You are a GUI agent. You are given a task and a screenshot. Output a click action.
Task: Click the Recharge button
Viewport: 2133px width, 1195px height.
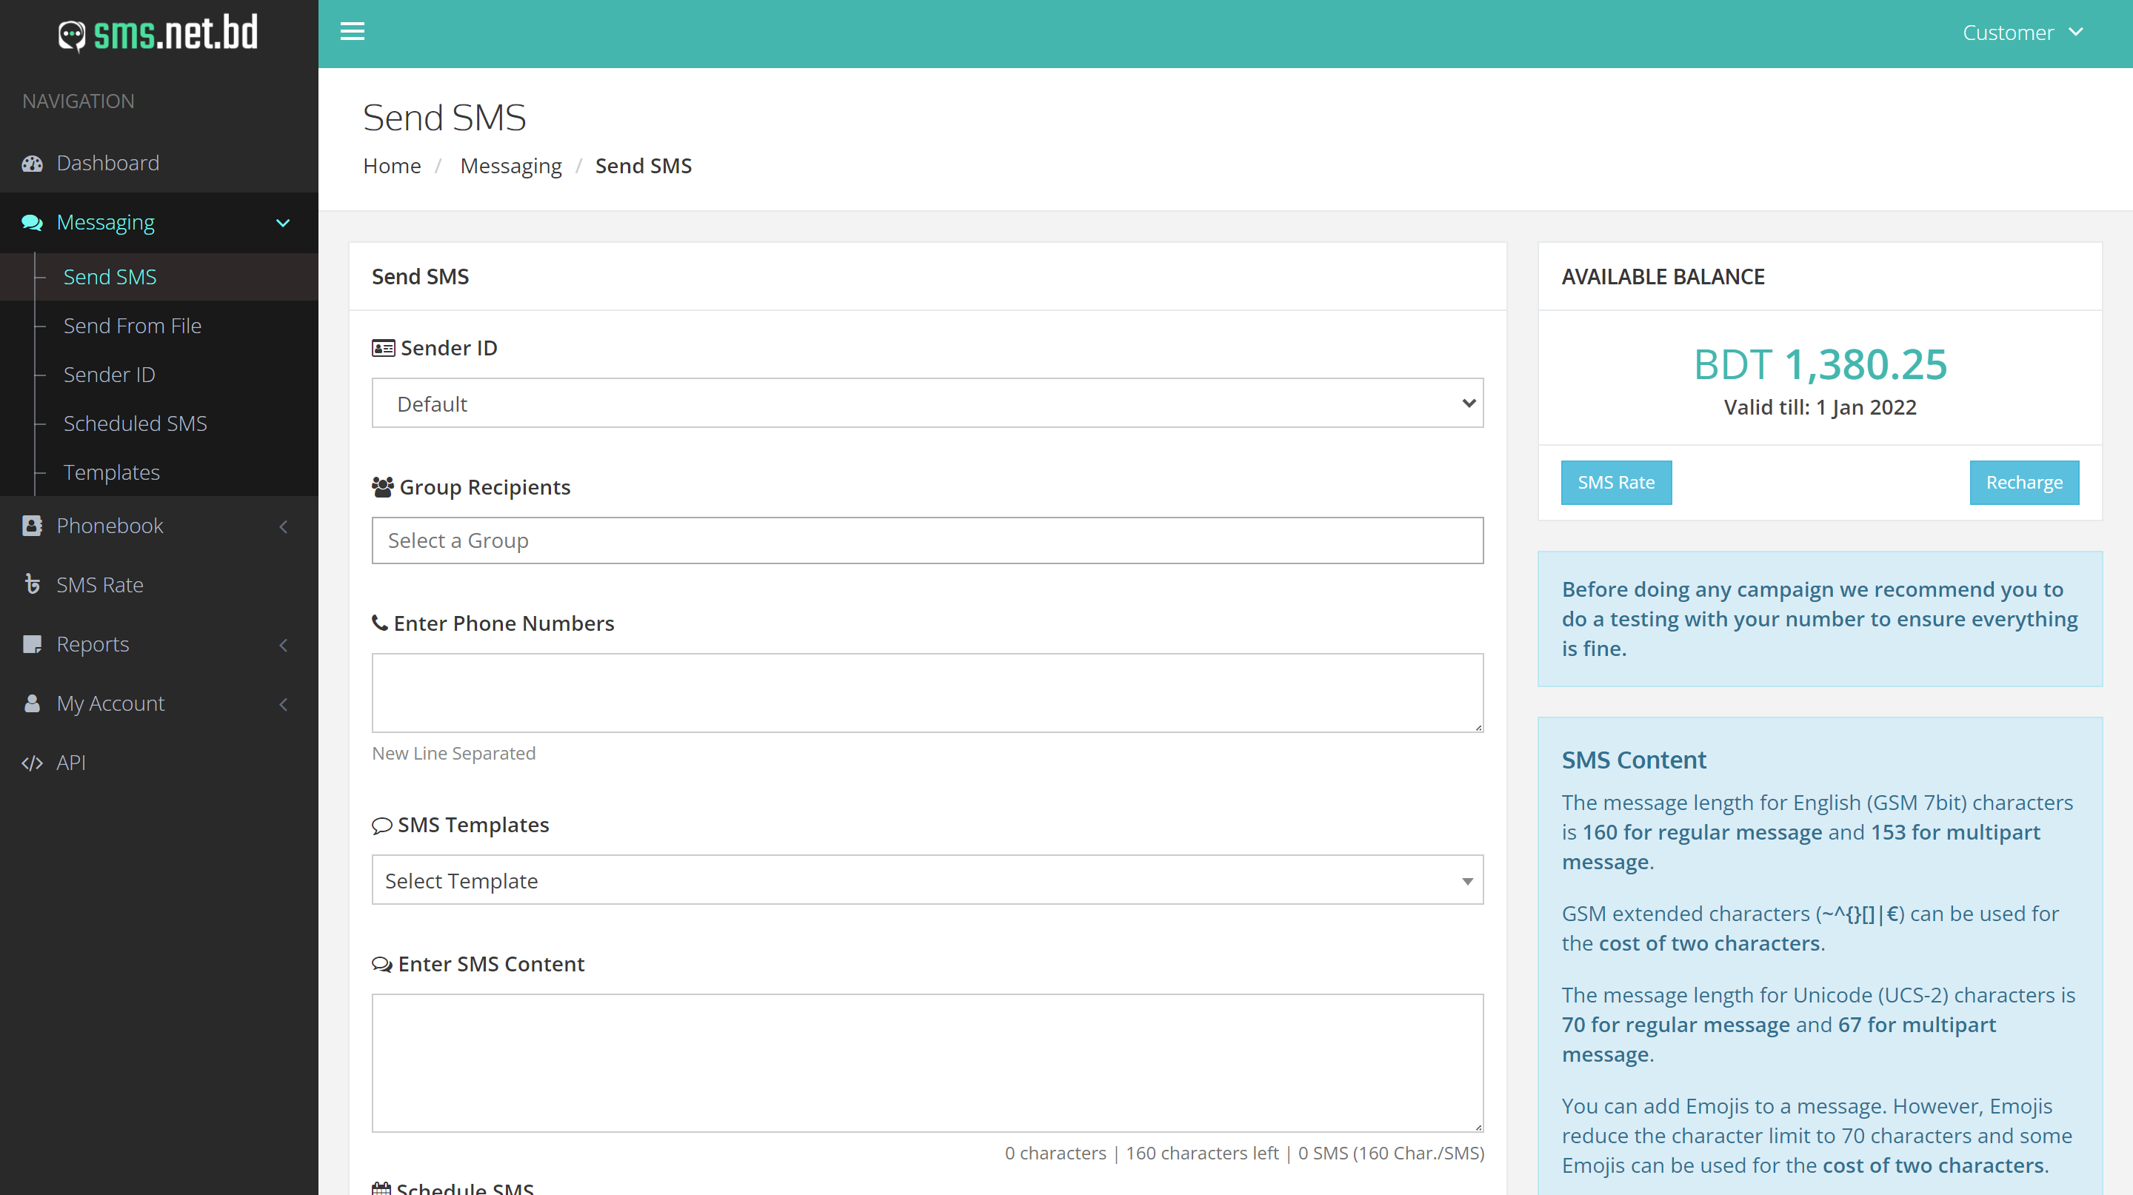(x=2023, y=482)
